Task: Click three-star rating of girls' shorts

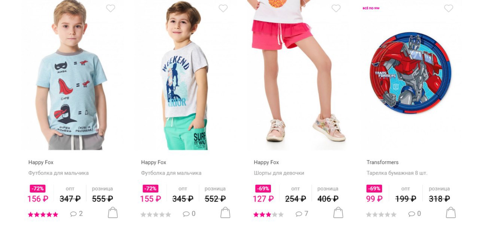Action: tap(269, 215)
